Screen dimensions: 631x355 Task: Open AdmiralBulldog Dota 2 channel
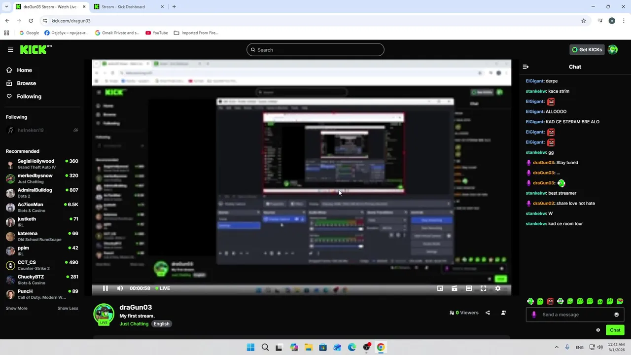click(x=42, y=193)
